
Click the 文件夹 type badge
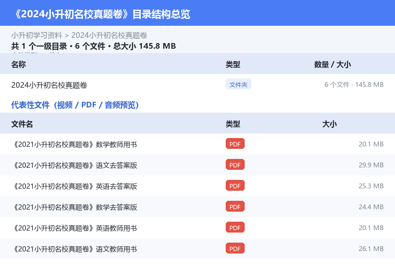[238, 84]
